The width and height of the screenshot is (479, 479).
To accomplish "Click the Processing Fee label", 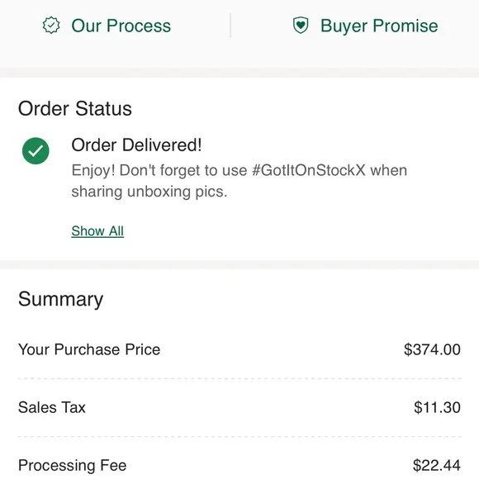I will tap(73, 465).
